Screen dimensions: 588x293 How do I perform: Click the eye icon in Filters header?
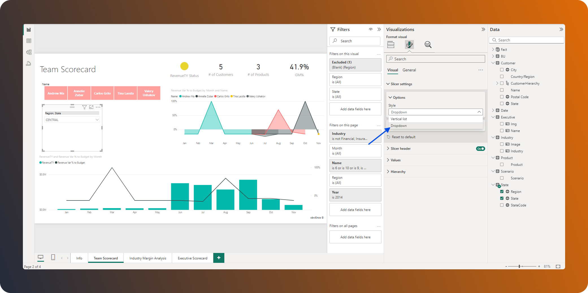pyautogui.click(x=370, y=29)
